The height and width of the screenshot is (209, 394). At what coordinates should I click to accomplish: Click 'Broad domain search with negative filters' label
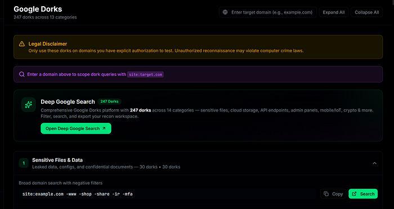tap(61, 183)
